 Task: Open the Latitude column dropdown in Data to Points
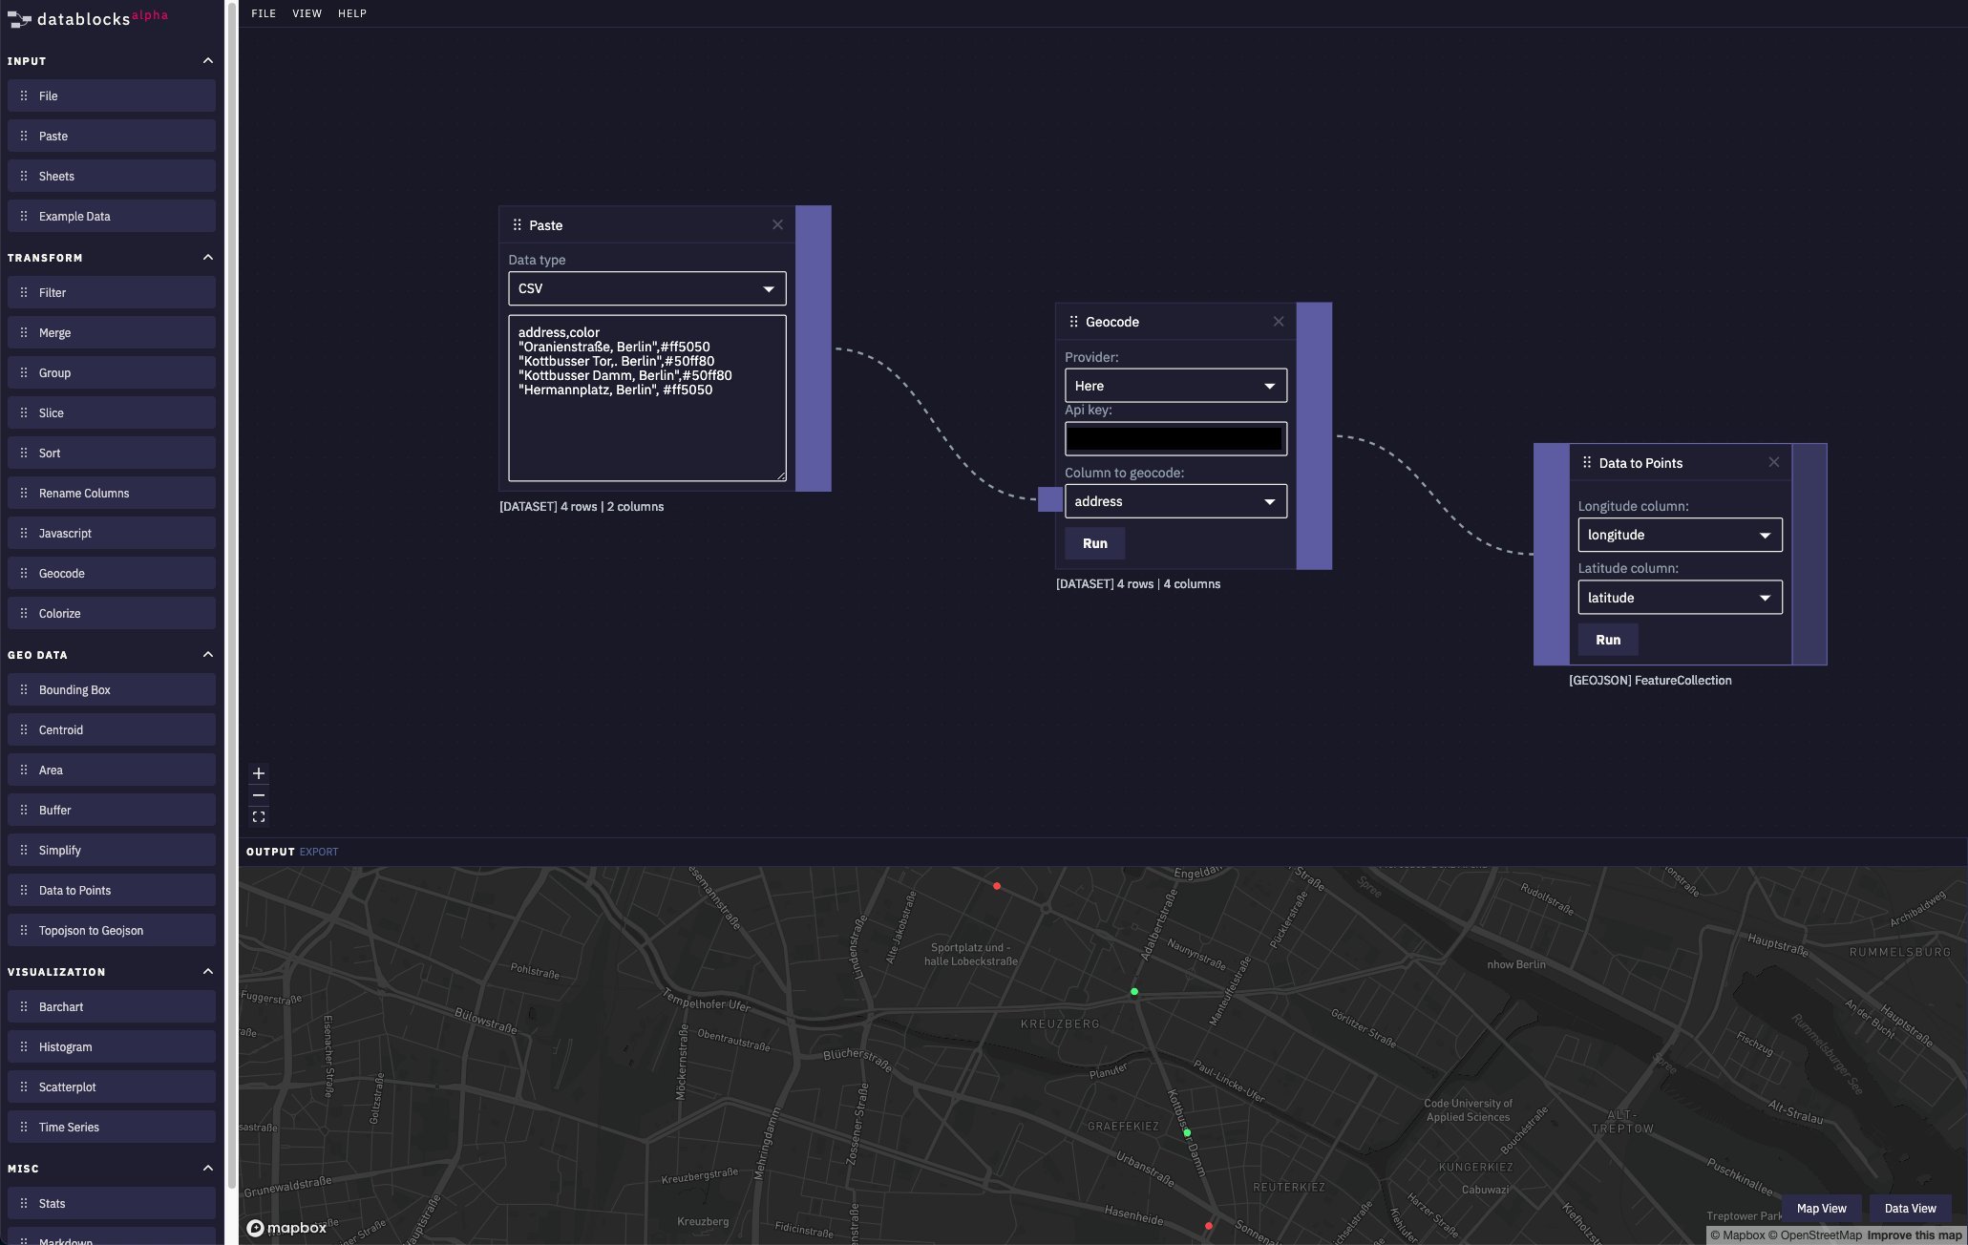[x=1680, y=598]
